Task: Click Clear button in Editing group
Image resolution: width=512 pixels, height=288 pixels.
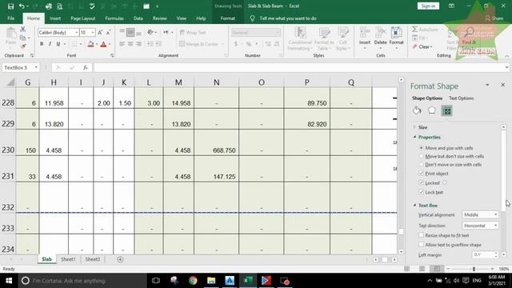Action: pyautogui.click(x=423, y=46)
